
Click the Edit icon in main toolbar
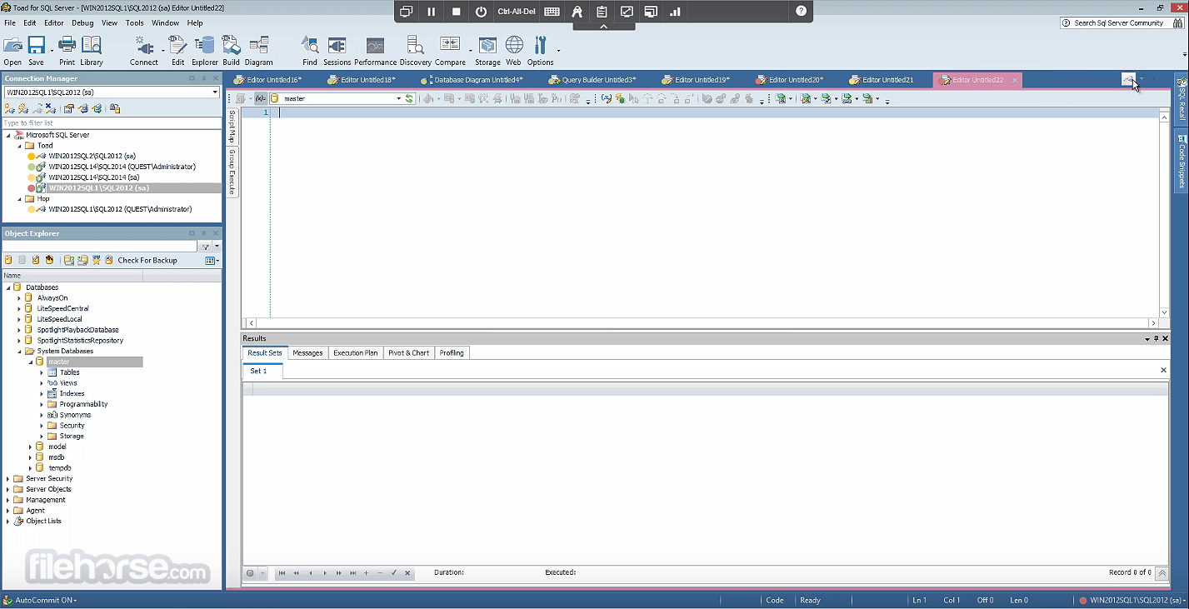(x=178, y=50)
